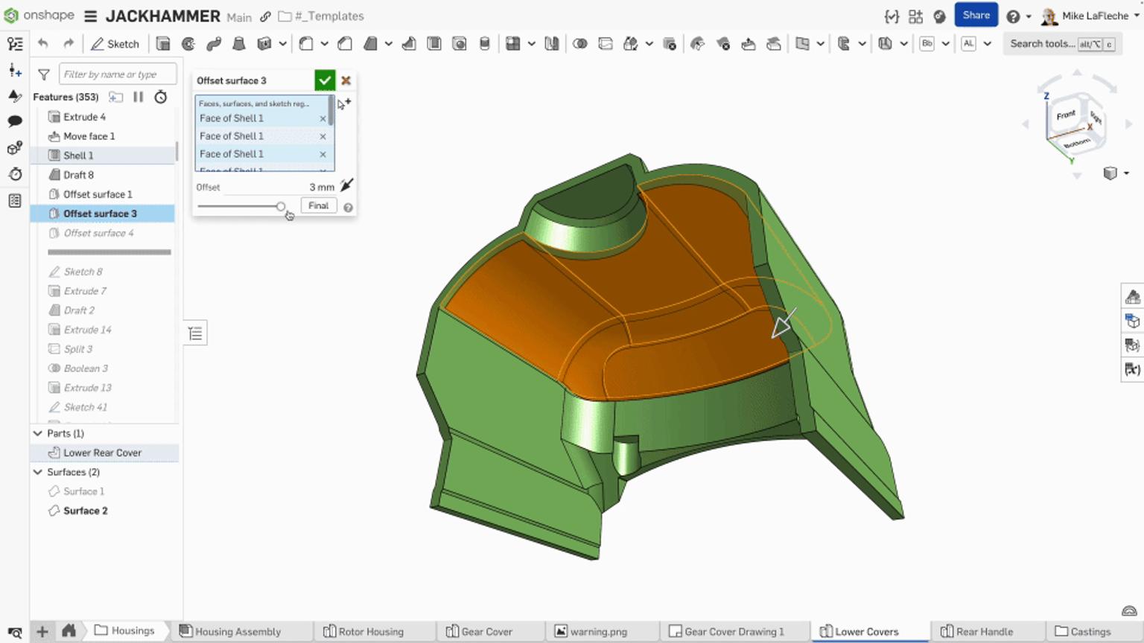Screen dimensions: 1144x643
Task: Open the Gear Cover Drawing 1 tab
Action: (734, 631)
